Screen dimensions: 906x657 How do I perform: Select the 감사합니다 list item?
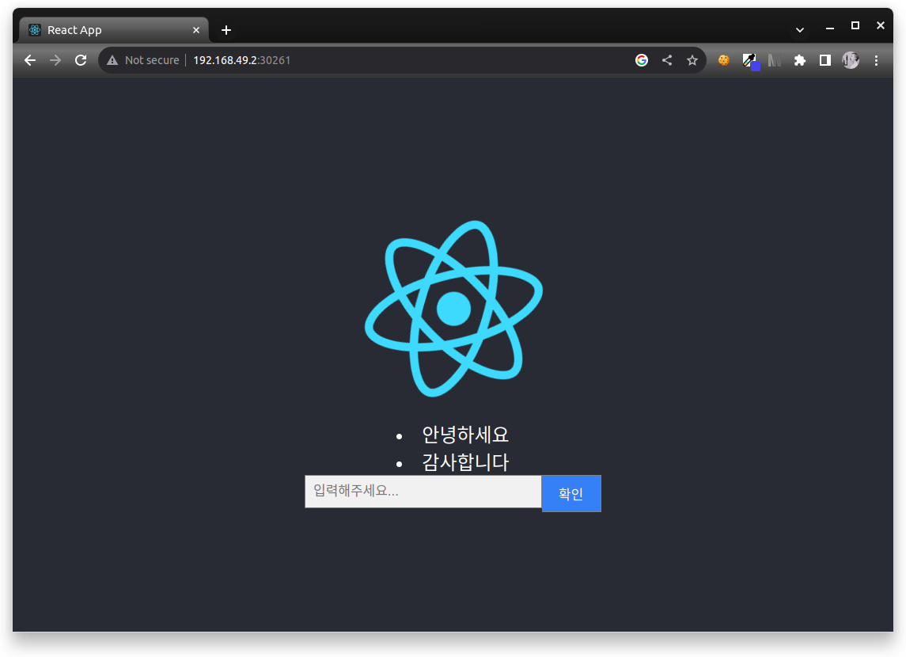coord(465,462)
